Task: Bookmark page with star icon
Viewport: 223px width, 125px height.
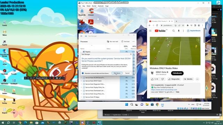Action: click(x=183, y=25)
